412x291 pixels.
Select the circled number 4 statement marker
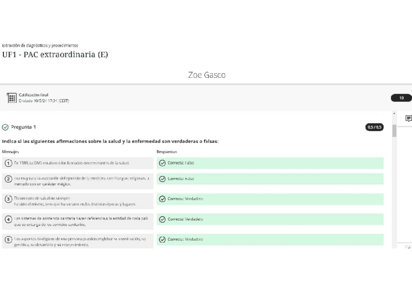pyautogui.click(x=8, y=219)
